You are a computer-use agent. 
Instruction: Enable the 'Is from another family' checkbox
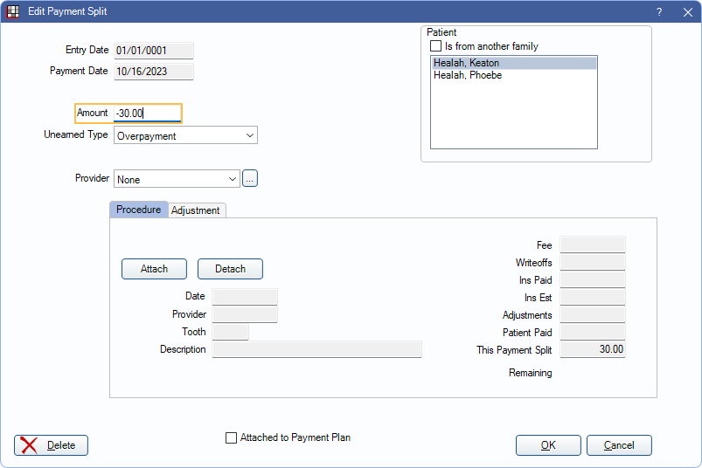(435, 46)
